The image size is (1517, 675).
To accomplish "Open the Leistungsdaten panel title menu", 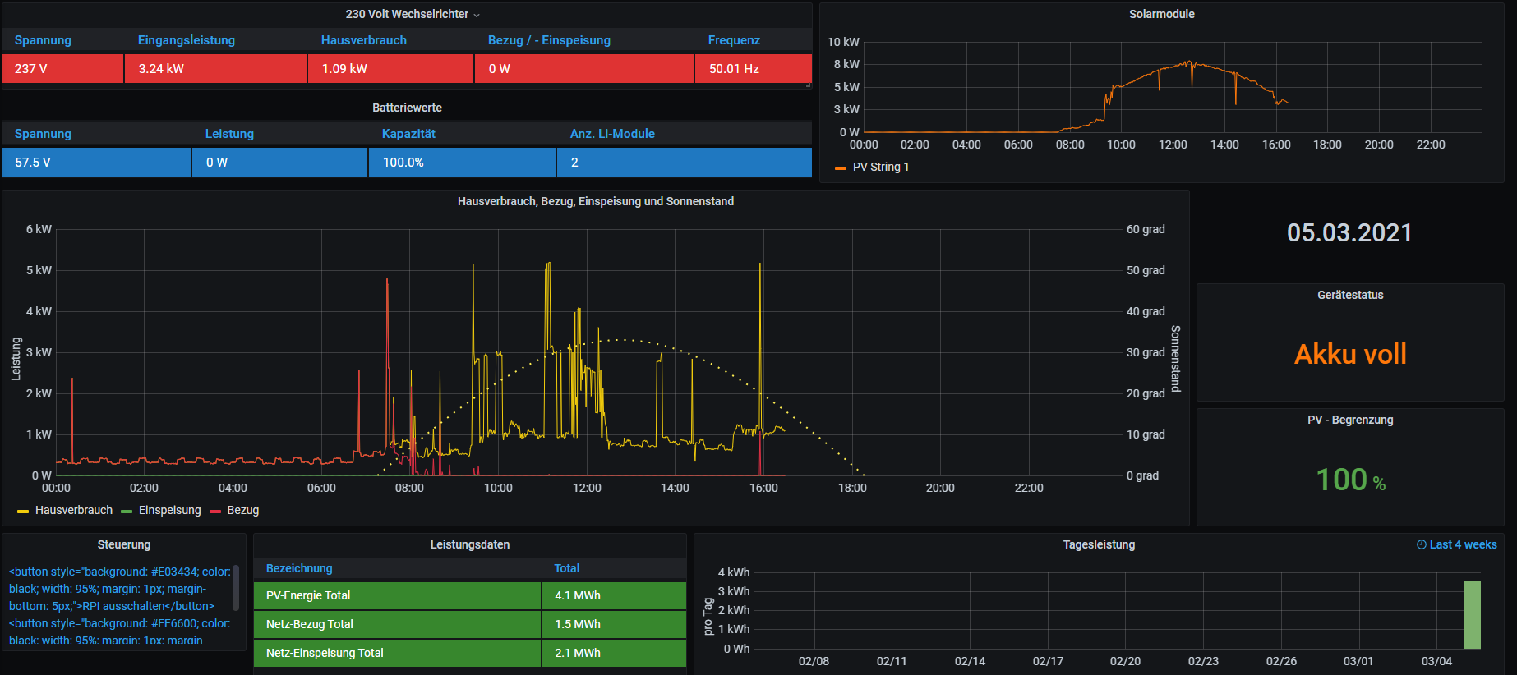I will pos(469,544).
